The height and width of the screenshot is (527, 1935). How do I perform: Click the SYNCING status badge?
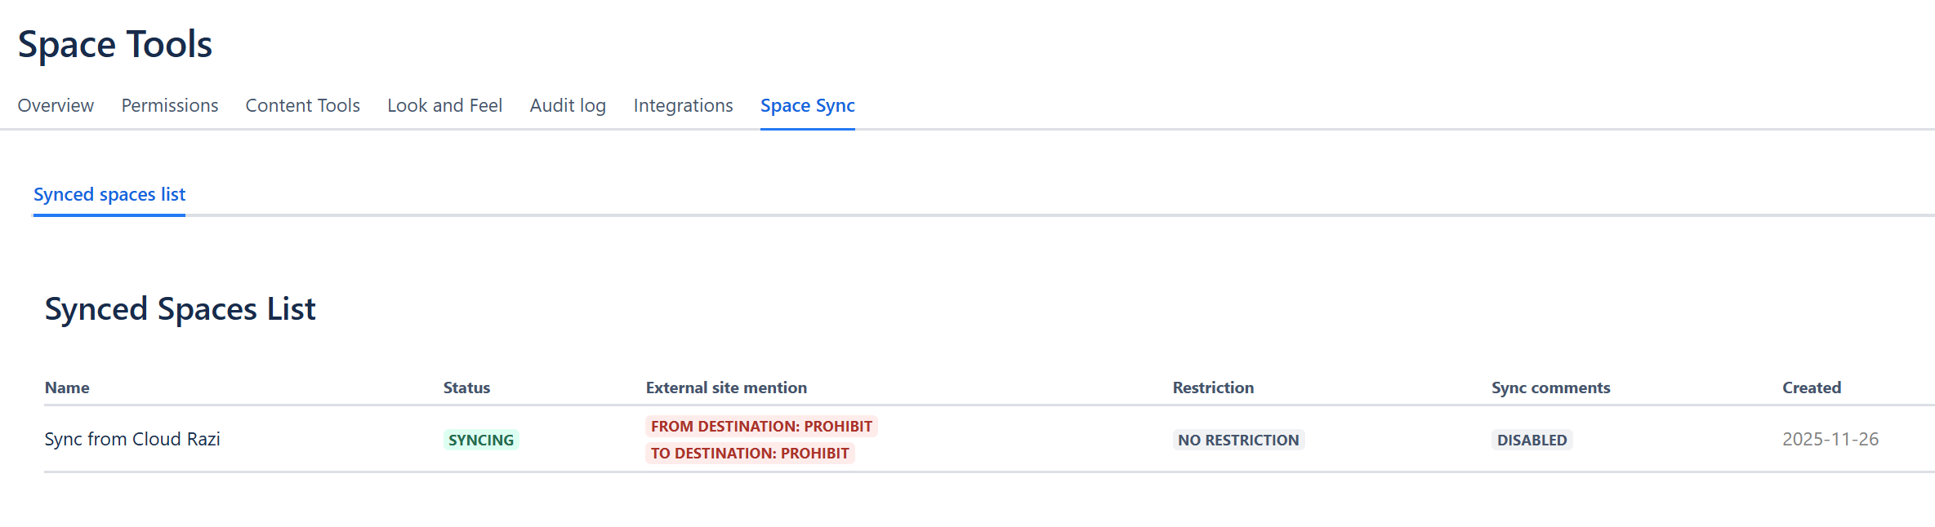pyautogui.click(x=481, y=440)
